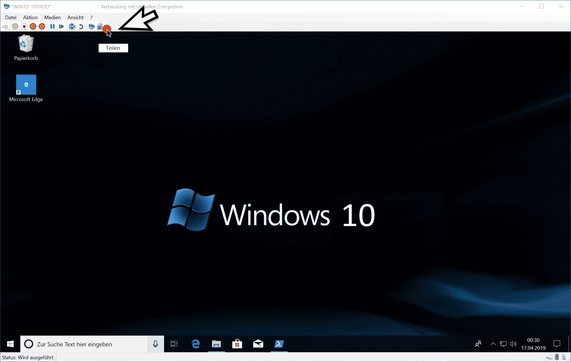Click the network tray icon
The image size is (571, 362).
(x=503, y=344)
